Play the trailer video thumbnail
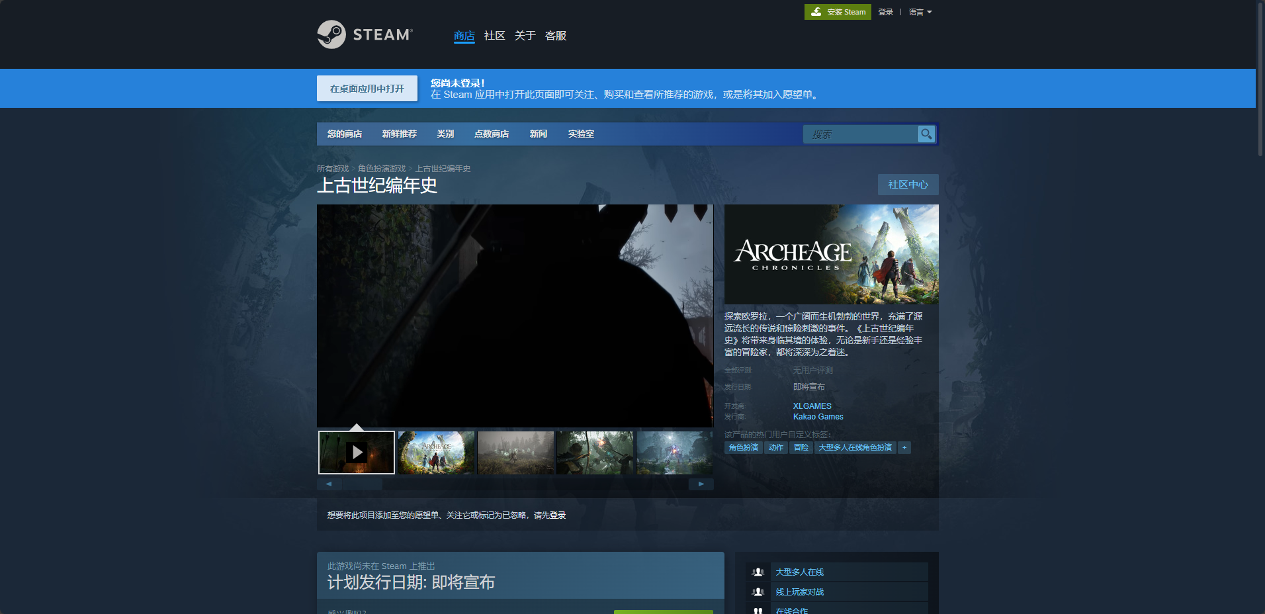The image size is (1265, 614). [x=357, y=453]
